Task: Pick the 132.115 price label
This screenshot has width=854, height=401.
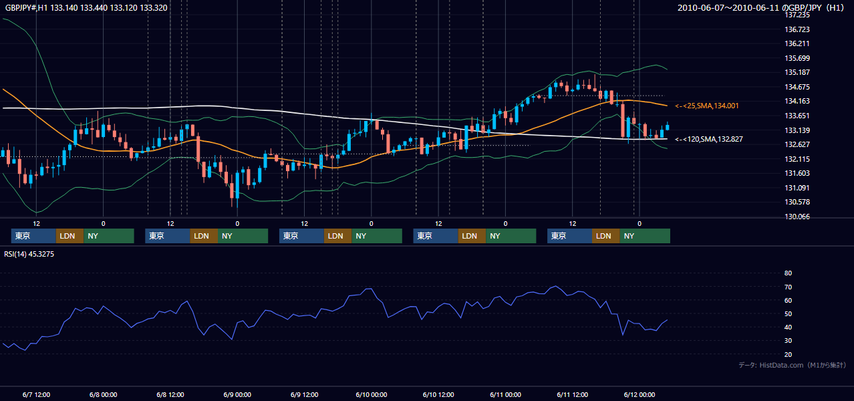Action: 797,159
